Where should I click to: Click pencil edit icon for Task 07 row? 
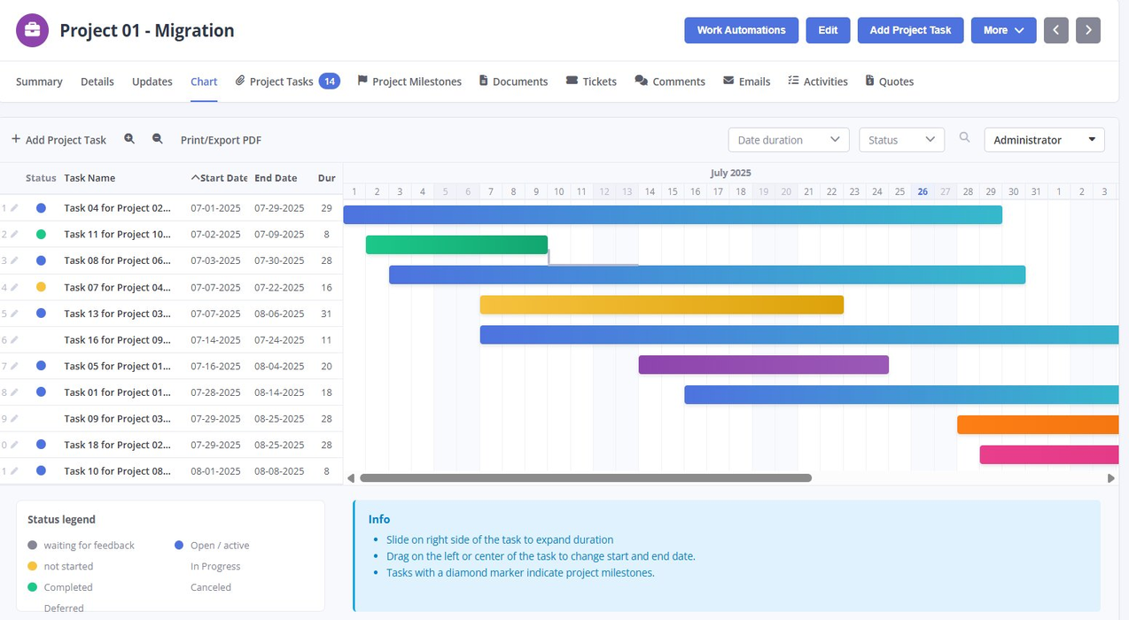[x=14, y=287]
